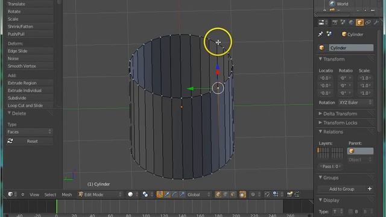Click the cube icon beside name field
Screen dimensions: 386x217
[321, 48]
